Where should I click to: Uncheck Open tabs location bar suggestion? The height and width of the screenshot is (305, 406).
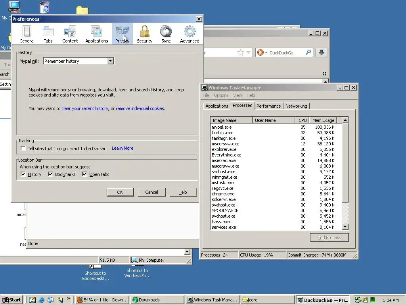[x=84, y=174]
